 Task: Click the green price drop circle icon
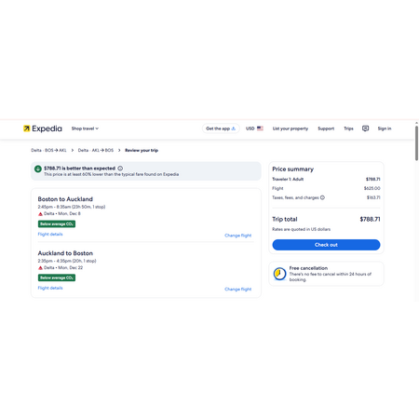coord(38,169)
